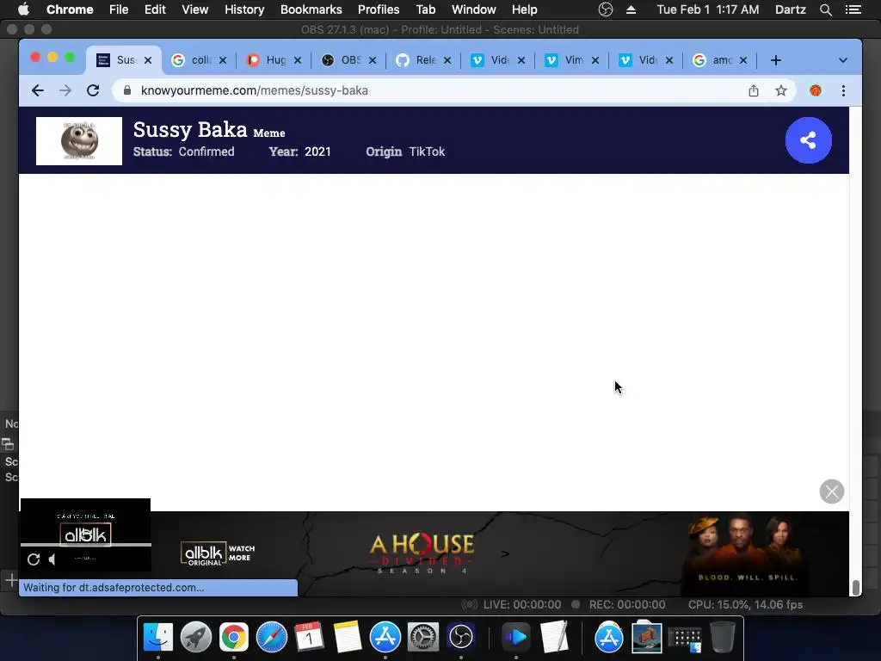Click the browser forward arrow
The image size is (881, 661).
tap(65, 90)
